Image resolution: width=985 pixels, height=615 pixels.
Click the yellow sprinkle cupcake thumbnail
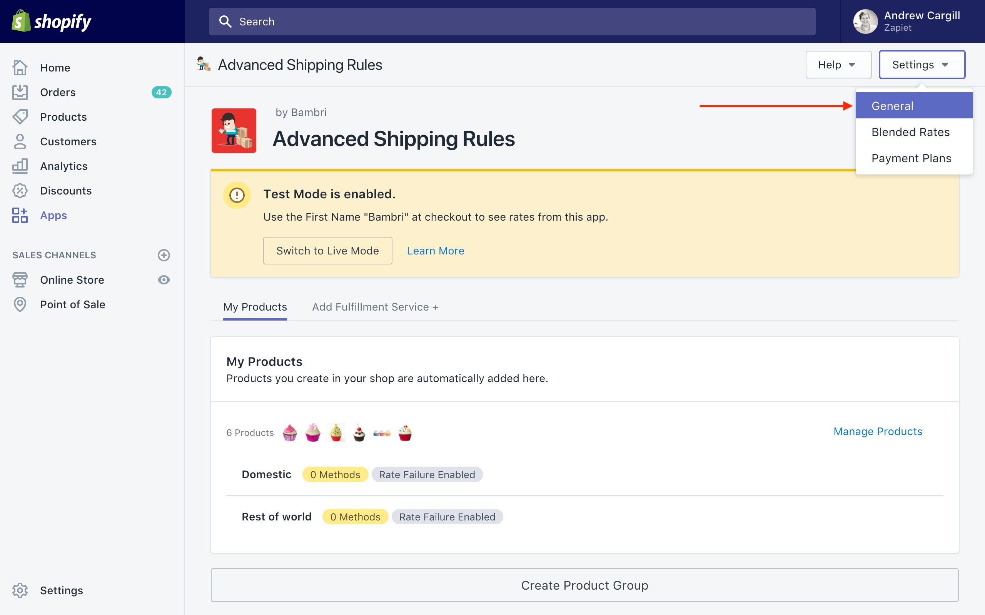(336, 432)
